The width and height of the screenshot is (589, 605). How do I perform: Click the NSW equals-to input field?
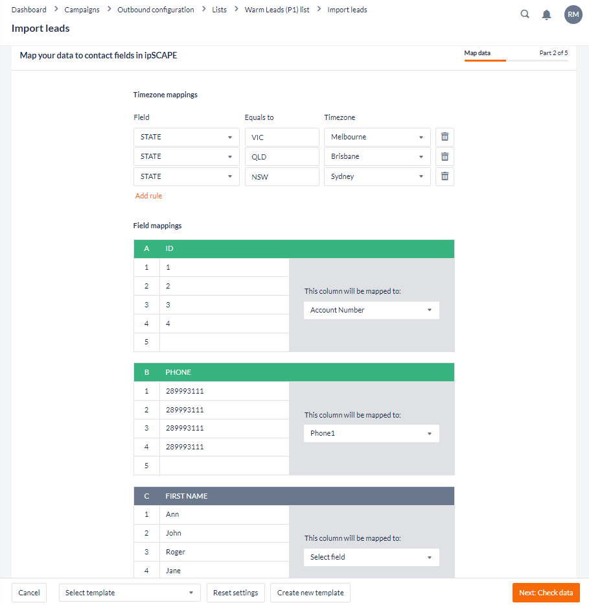coord(282,176)
